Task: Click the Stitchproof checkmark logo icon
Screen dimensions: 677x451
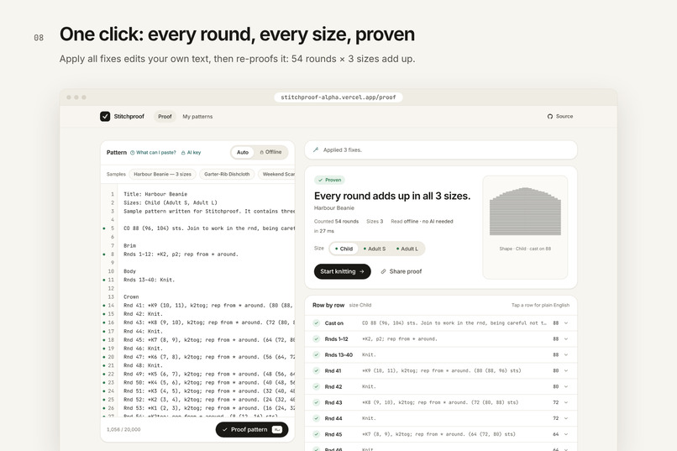Action: (105, 117)
